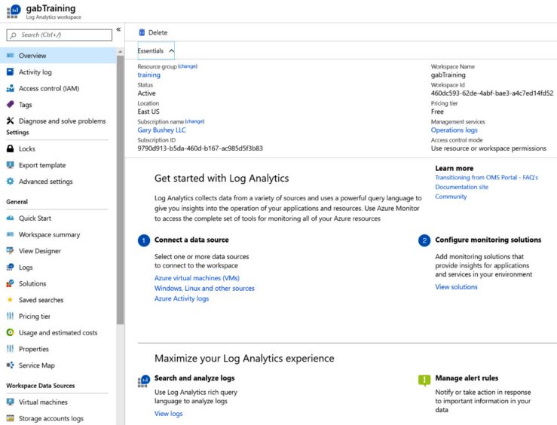This screenshot has width=557, height=425.
Task: Click the Diagnose and solve problems wrench icon
Action: click(x=11, y=121)
